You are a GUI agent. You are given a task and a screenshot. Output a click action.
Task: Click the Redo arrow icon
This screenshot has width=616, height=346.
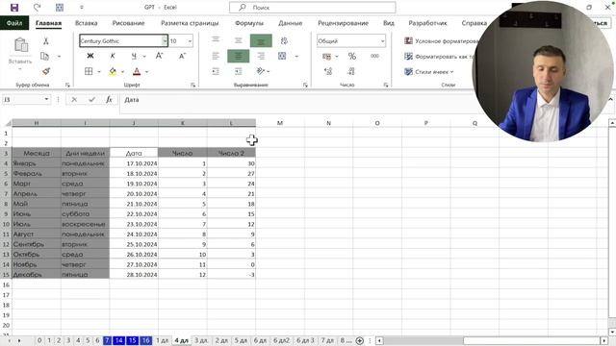click(x=37, y=8)
